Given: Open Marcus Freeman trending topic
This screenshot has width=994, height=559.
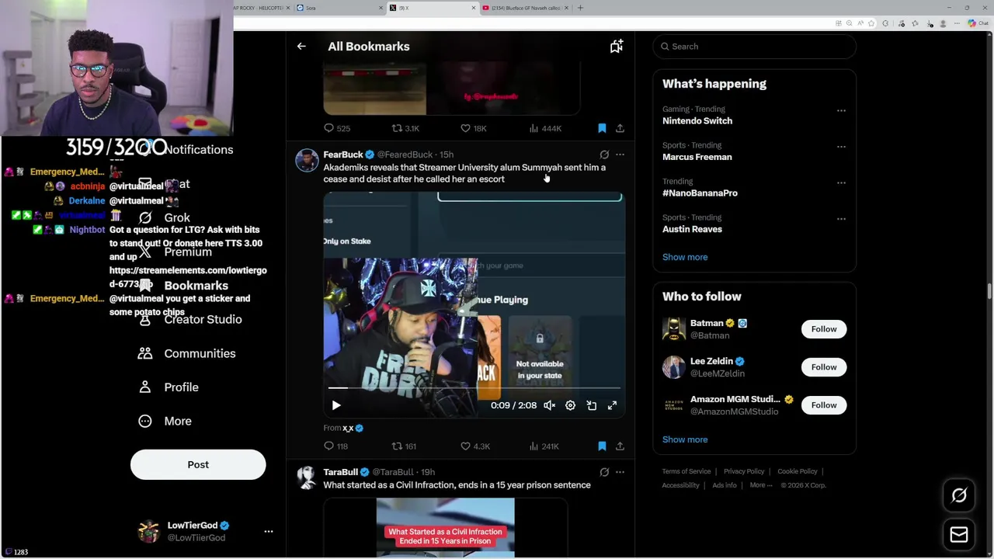Looking at the screenshot, I should 697,157.
